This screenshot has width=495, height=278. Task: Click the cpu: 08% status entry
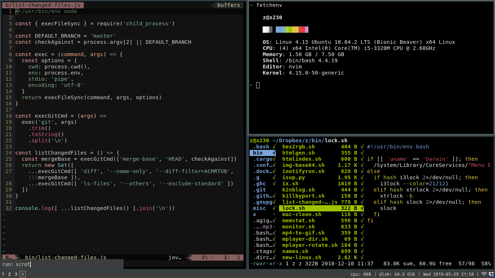coord(361,274)
